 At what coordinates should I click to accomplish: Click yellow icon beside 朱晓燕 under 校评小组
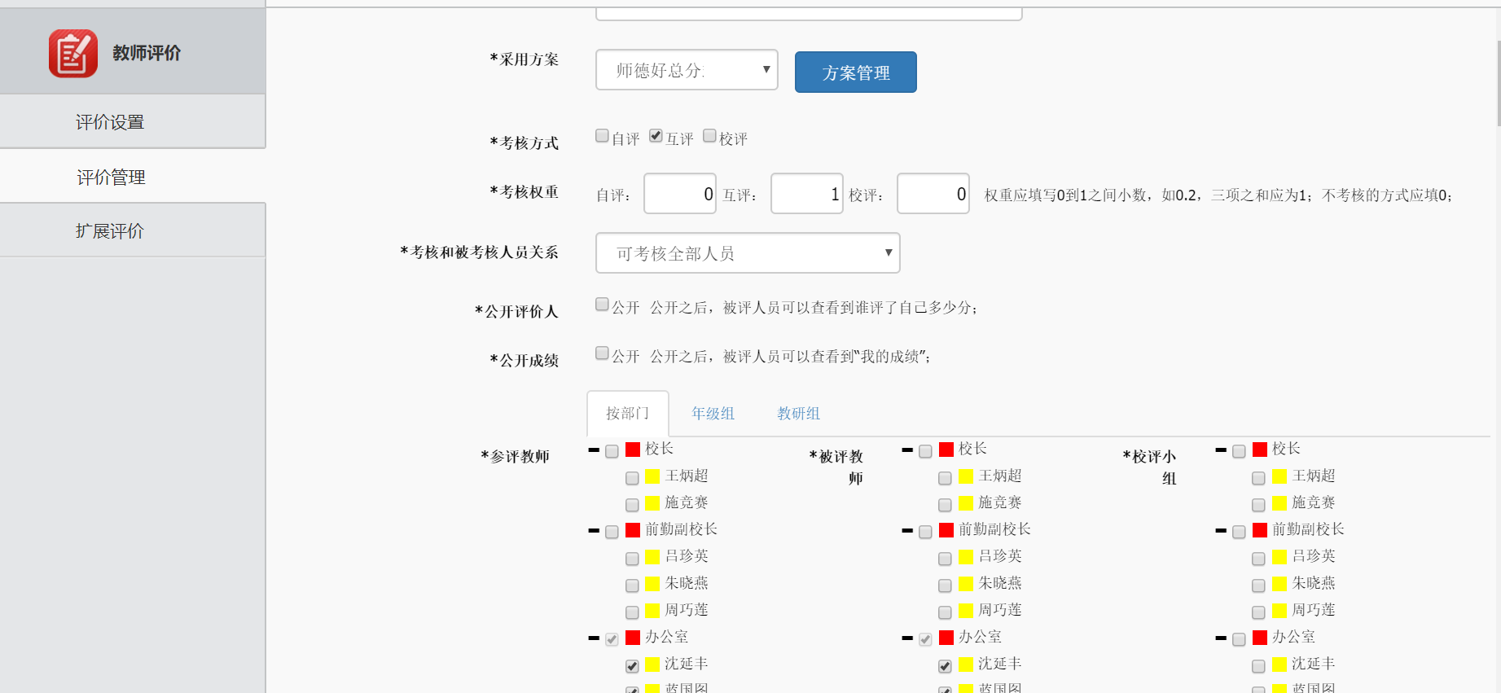[x=1279, y=584]
